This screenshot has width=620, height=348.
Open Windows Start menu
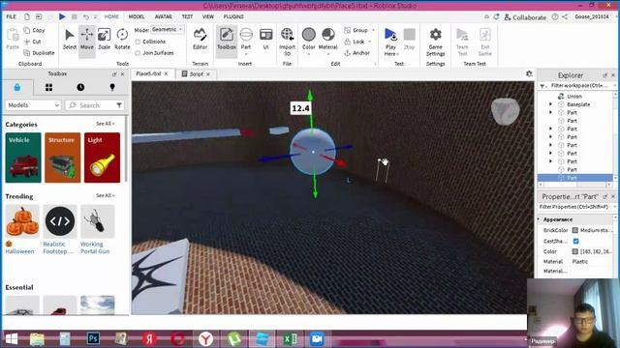click(x=12, y=339)
